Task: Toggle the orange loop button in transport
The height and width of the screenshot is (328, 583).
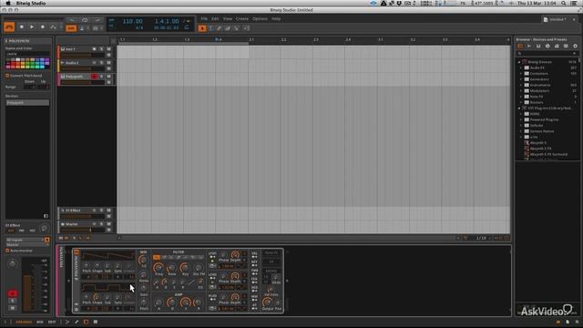Action: point(71,28)
